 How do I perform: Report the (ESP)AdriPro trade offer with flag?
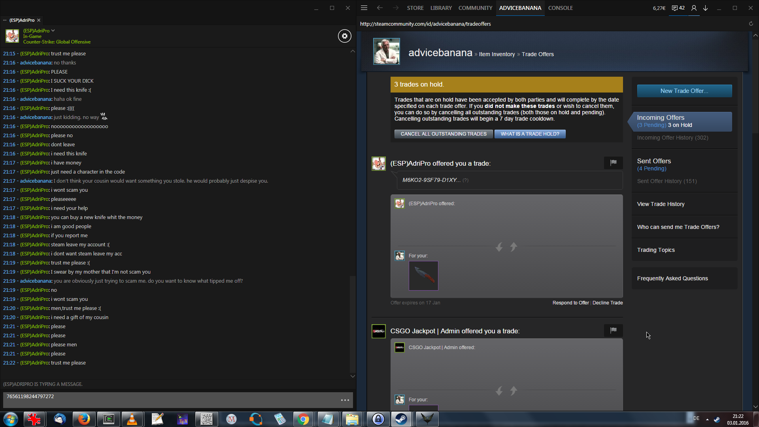(x=613, y=162)
